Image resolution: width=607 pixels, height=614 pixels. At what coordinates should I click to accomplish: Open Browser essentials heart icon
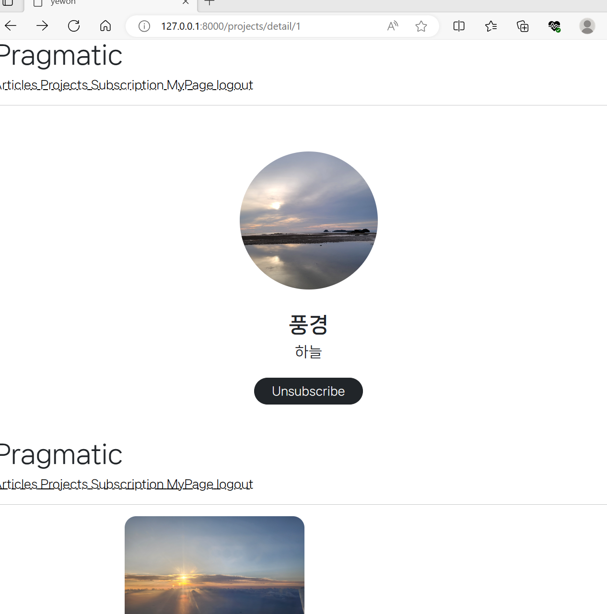pyautogui.click(x=555, y=26)
